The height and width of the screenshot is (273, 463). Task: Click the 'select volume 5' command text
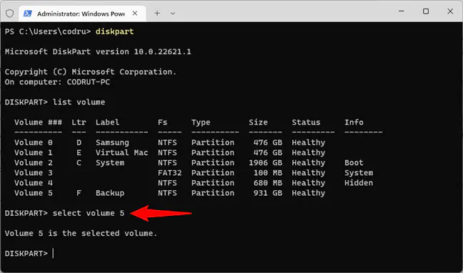89,213
